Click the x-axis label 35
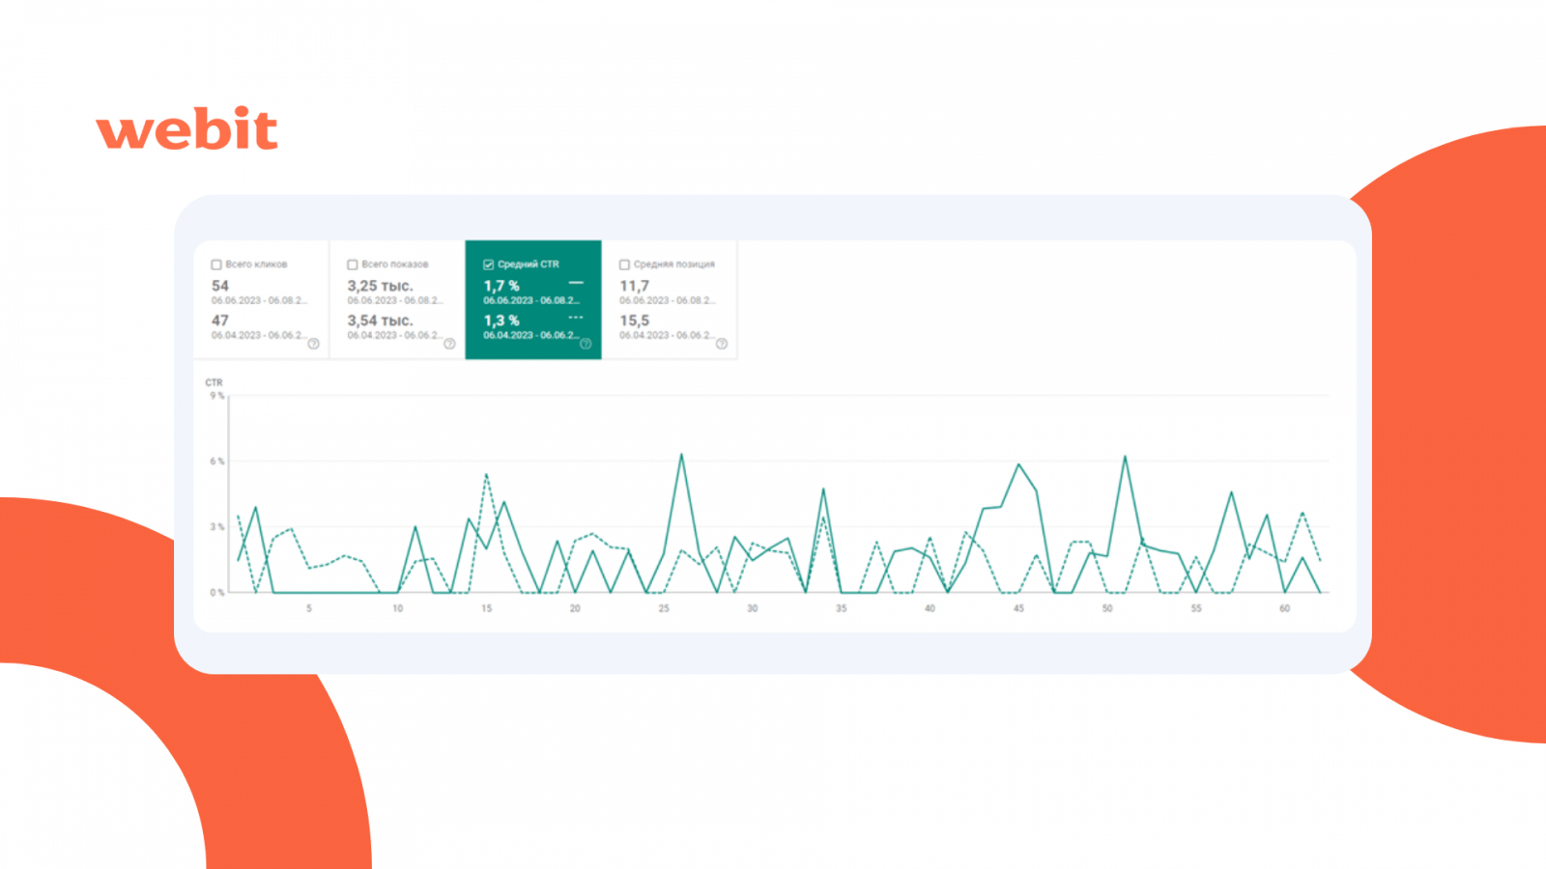Viewport: 1546px width, 869px height. click(842, 608)
